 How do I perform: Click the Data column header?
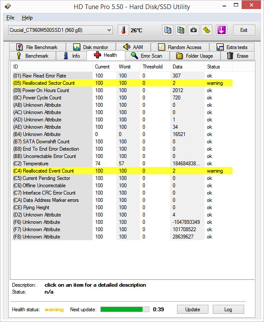(x=187, y=67)
